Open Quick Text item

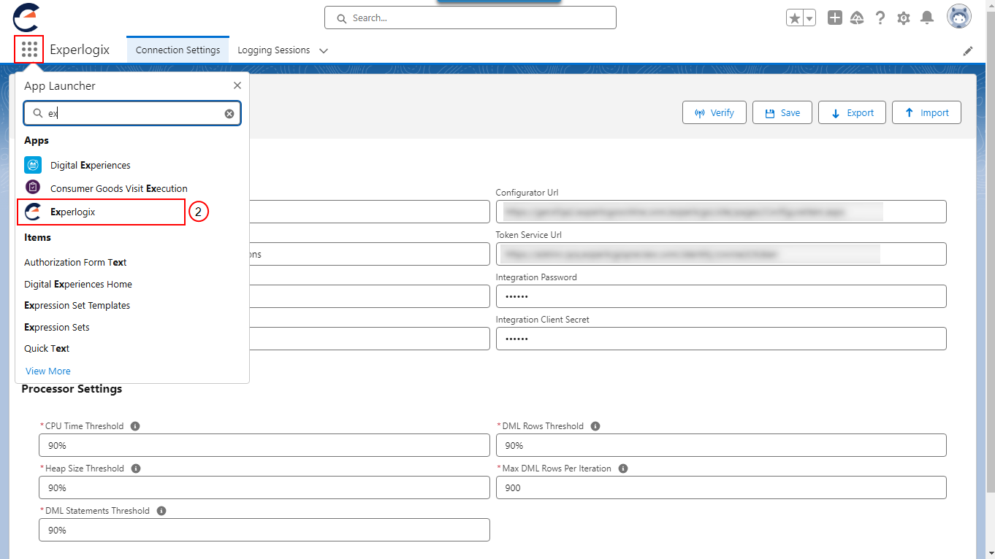click(47, 348)
